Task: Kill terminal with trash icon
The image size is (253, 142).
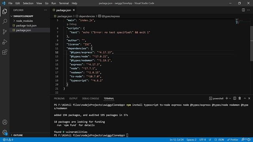Action: coord(240,98)
